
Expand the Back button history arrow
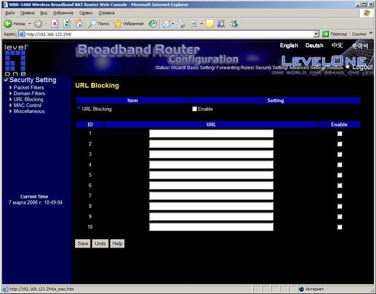(x=29, y=23)
